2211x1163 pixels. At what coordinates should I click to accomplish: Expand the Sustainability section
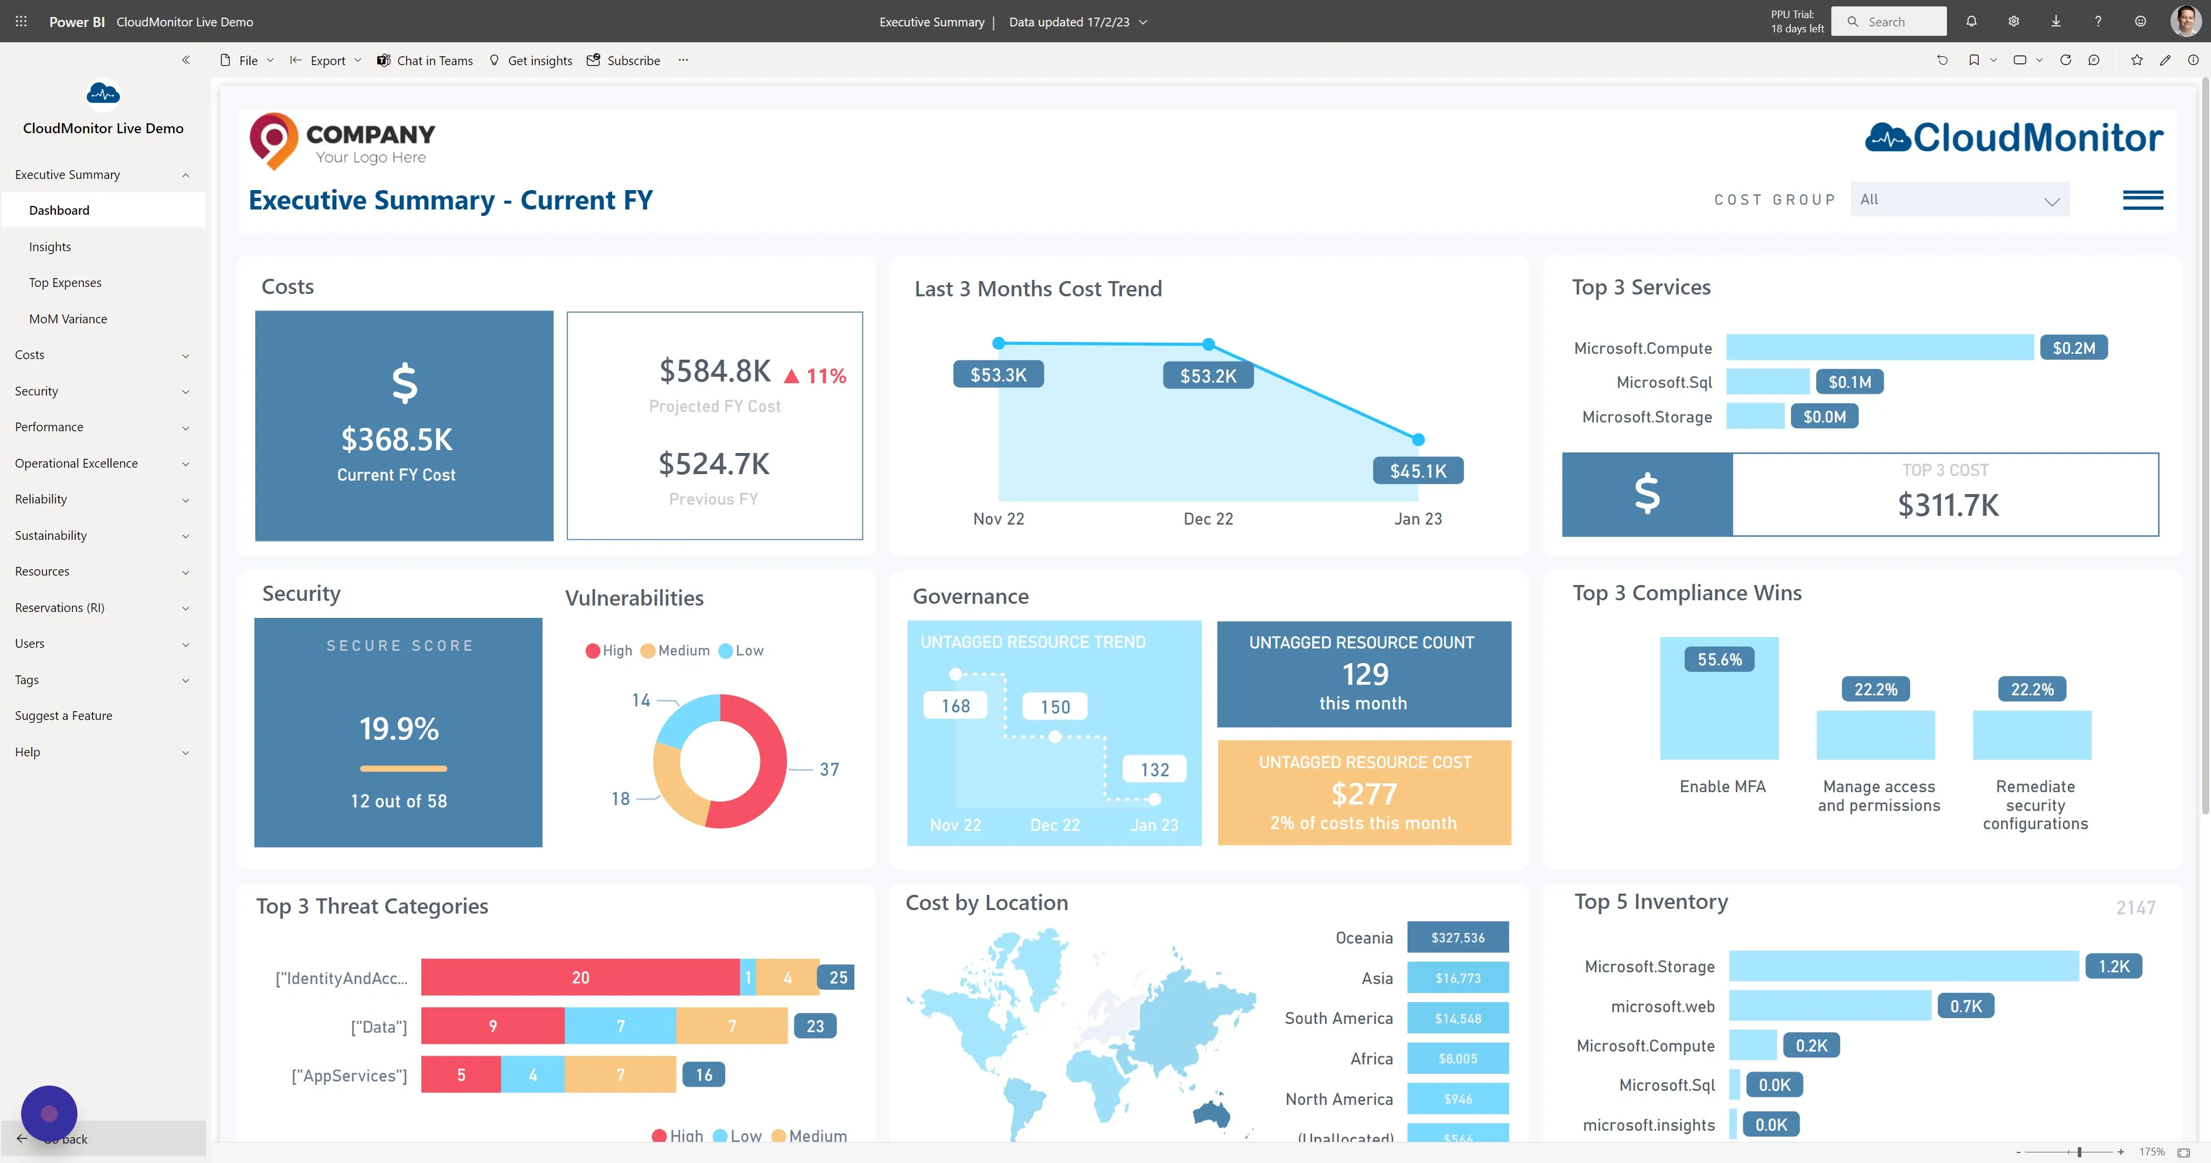(x=185, y=536)
